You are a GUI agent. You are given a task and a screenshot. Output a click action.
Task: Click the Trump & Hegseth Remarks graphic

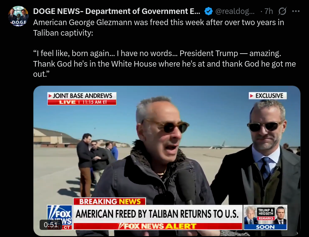[x=265, y=217]
